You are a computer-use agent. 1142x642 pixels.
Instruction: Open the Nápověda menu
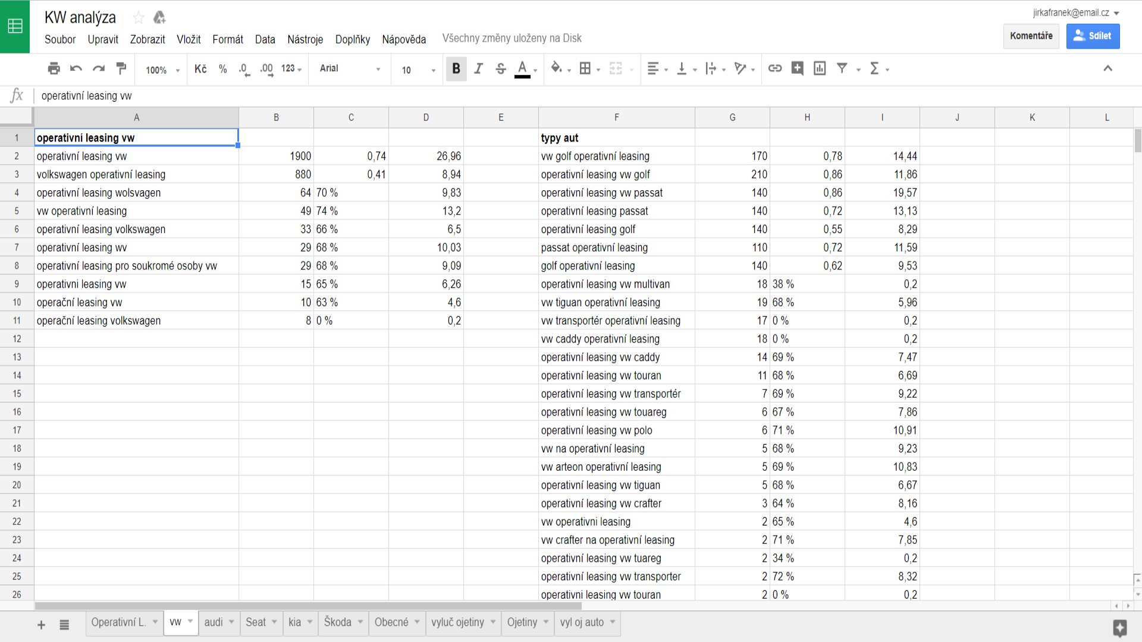404,39
